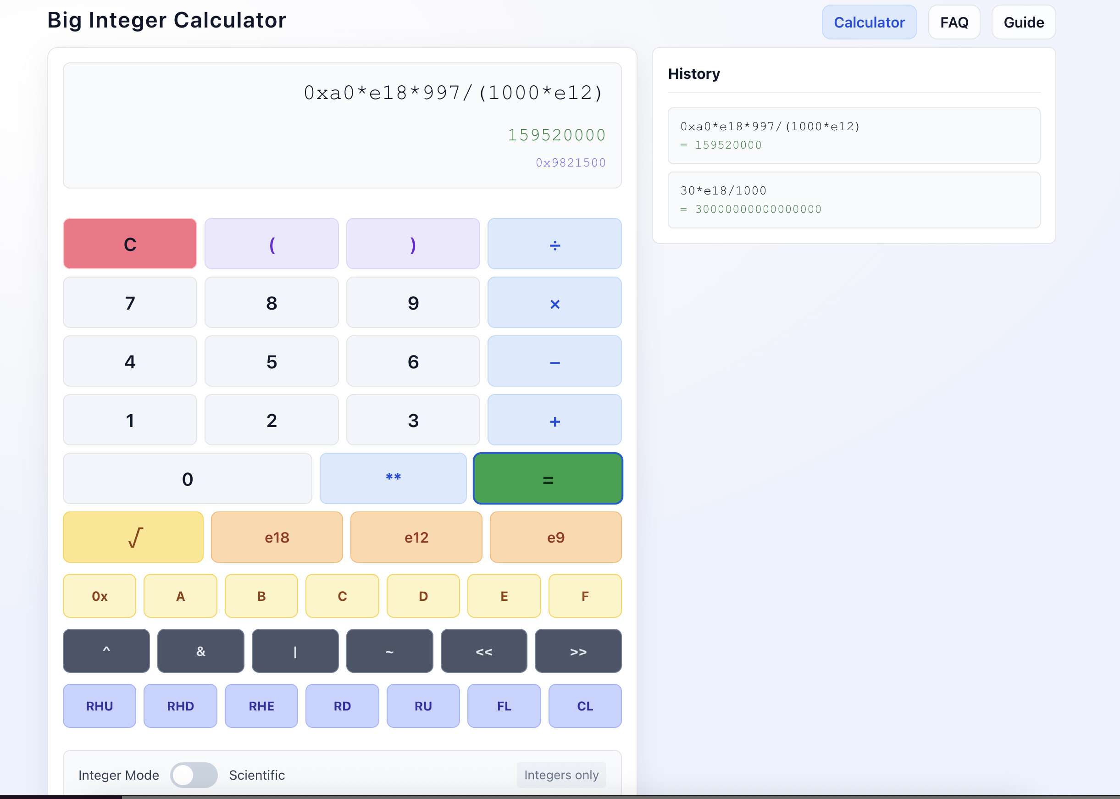Select the Calculator tab

[869, 22]
